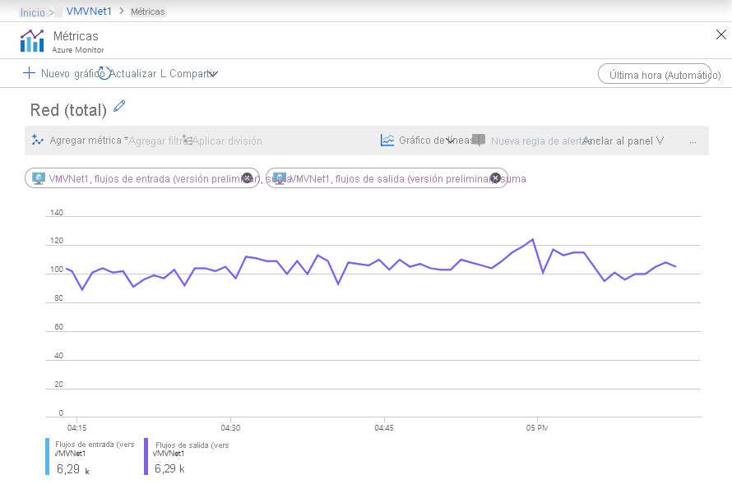Open the more options ellipsis menu
The width and height of the screenshot is (732, 484).
click(x=693, y=141)
